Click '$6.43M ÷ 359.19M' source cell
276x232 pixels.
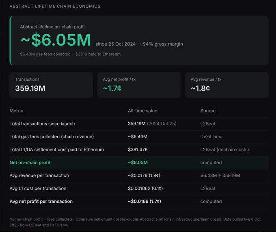220,176
